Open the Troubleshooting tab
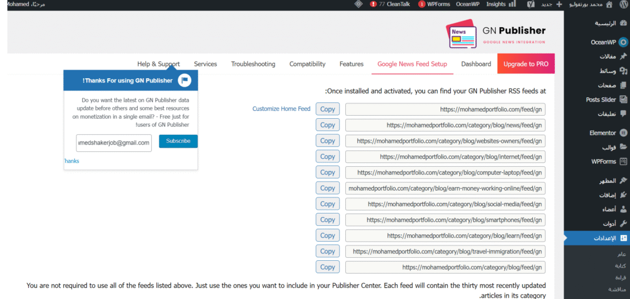This screenshot has width=630, height=299. pyautogui.click(x=253, y=64)
